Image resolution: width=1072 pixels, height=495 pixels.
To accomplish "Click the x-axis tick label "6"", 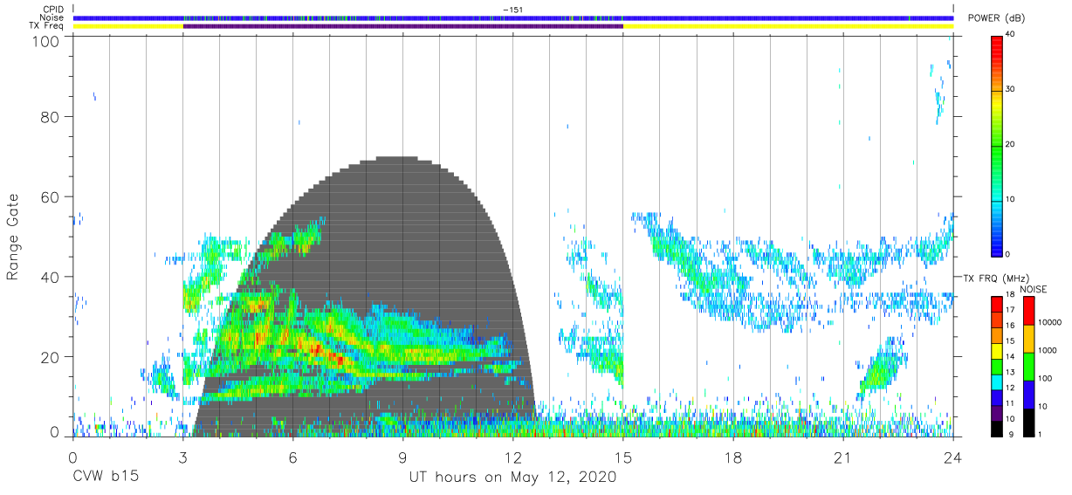I will click(292, 457).
